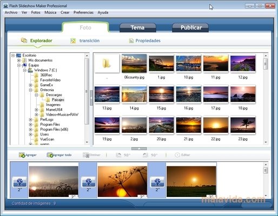Click the Program Files folder label
Image resolution: width=278 pixels, height=216 pixels.
pos(50,124)
